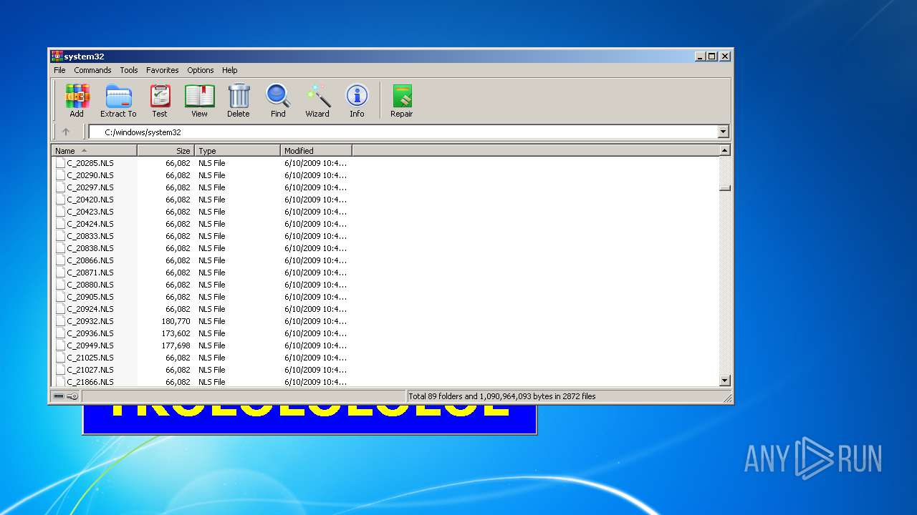Click the yellow text banner behind WinRAR
The width and height of the screenshot is (917, 515).
[x=309, y=411]
